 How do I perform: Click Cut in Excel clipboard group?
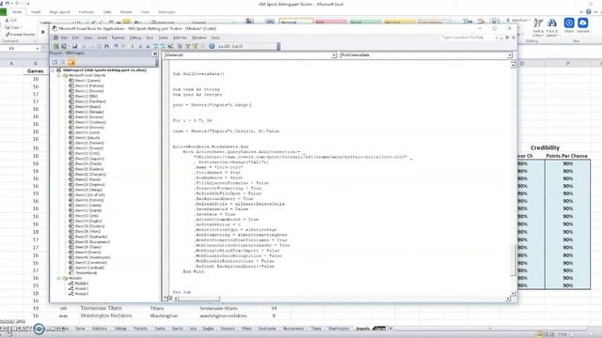coord(10,21)
